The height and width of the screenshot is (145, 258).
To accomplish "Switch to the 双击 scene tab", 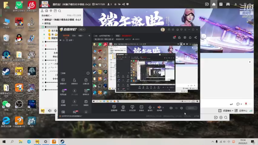I will point(74,35).
